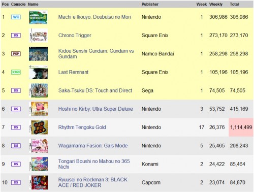Open the Machi e Ikouyo cover thumbnail
Screen dimensions: 254x192
coord(38,17)
